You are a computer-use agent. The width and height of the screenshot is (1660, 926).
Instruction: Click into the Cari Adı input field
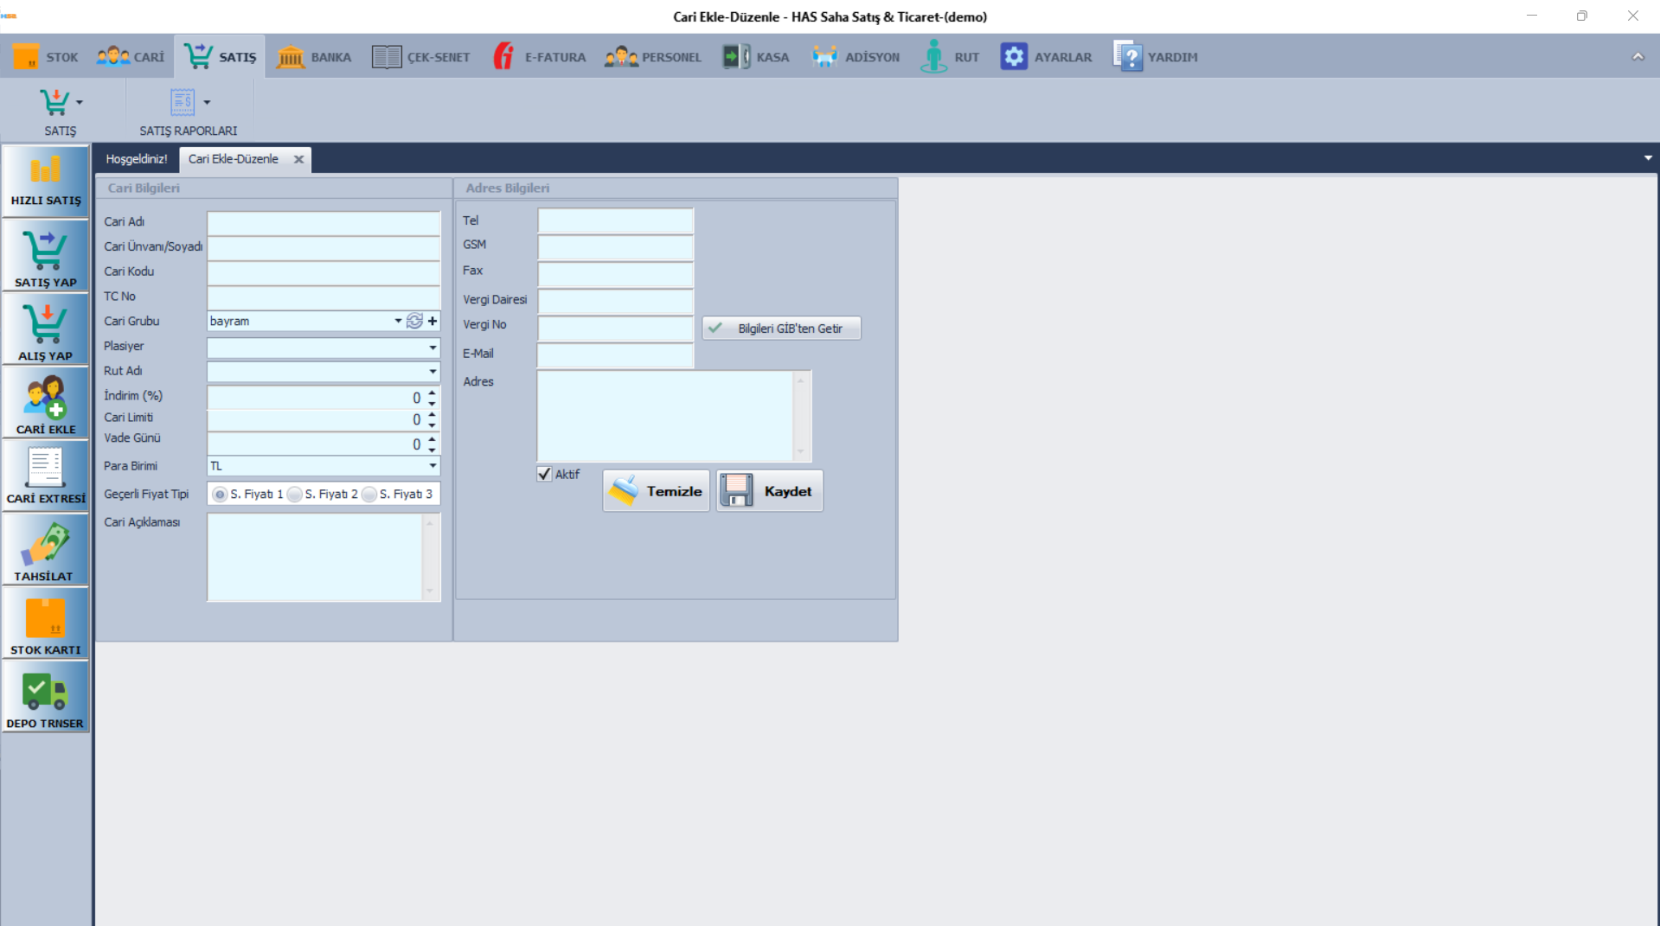pyautogui.click(x=324, y=223)
